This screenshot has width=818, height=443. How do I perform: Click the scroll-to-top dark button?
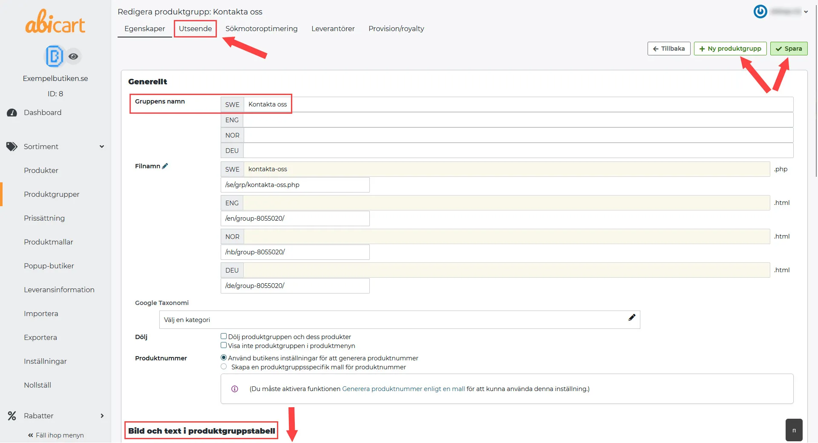pos(794,430)
